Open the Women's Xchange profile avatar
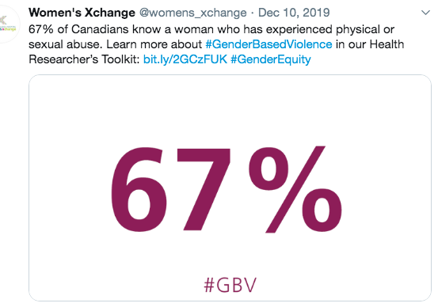The width and height of the screenshot is (438, 307). (9, 25)
